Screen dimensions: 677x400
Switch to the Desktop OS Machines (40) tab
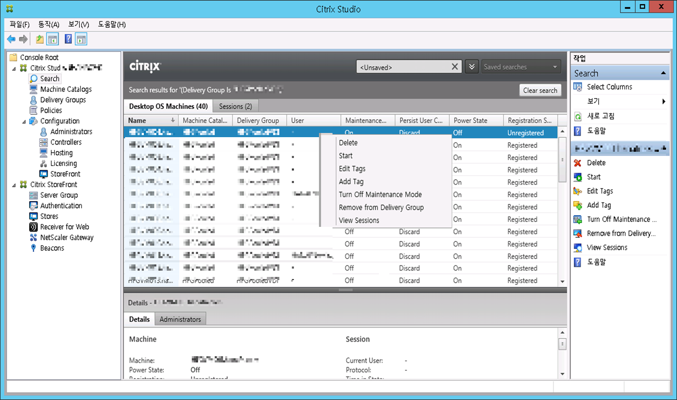(x=168, y=106)
